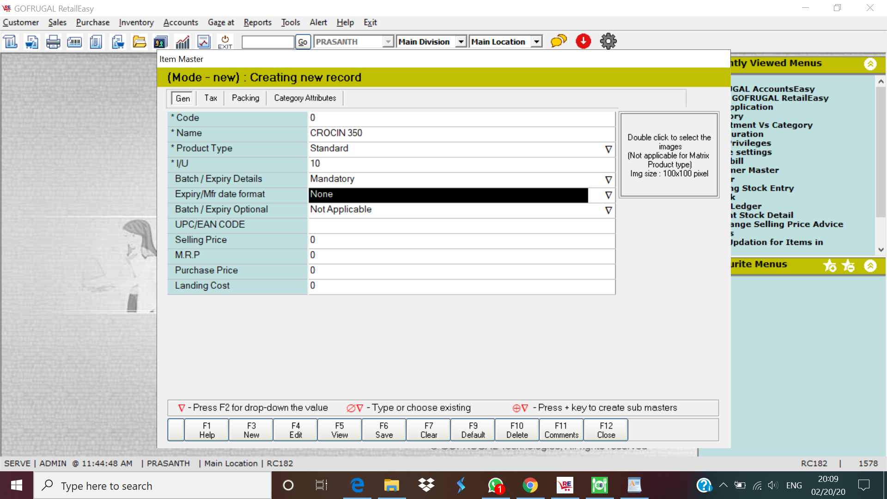Viewport: 887px width, 499px height.
Task: Click the Selling Price input field
Action: coord(461,240)
